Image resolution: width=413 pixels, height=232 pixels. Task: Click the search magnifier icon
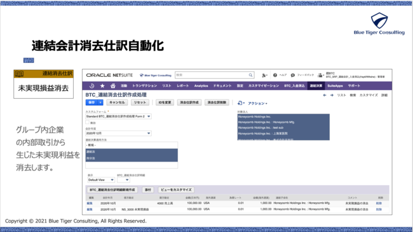(250, 75)
